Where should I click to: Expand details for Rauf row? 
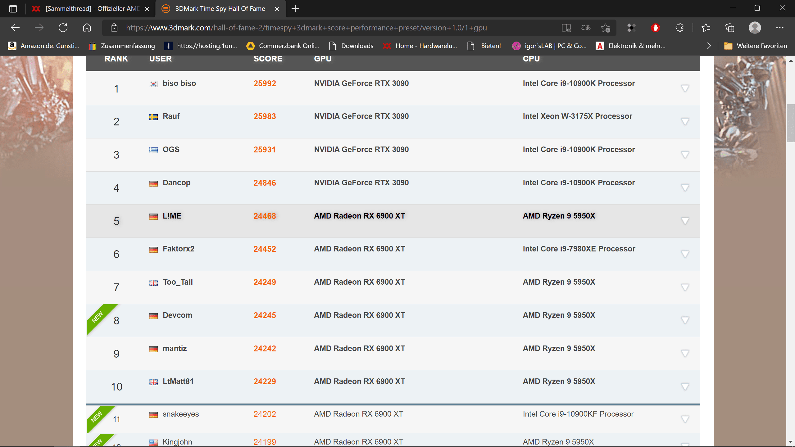coord(685,121)
